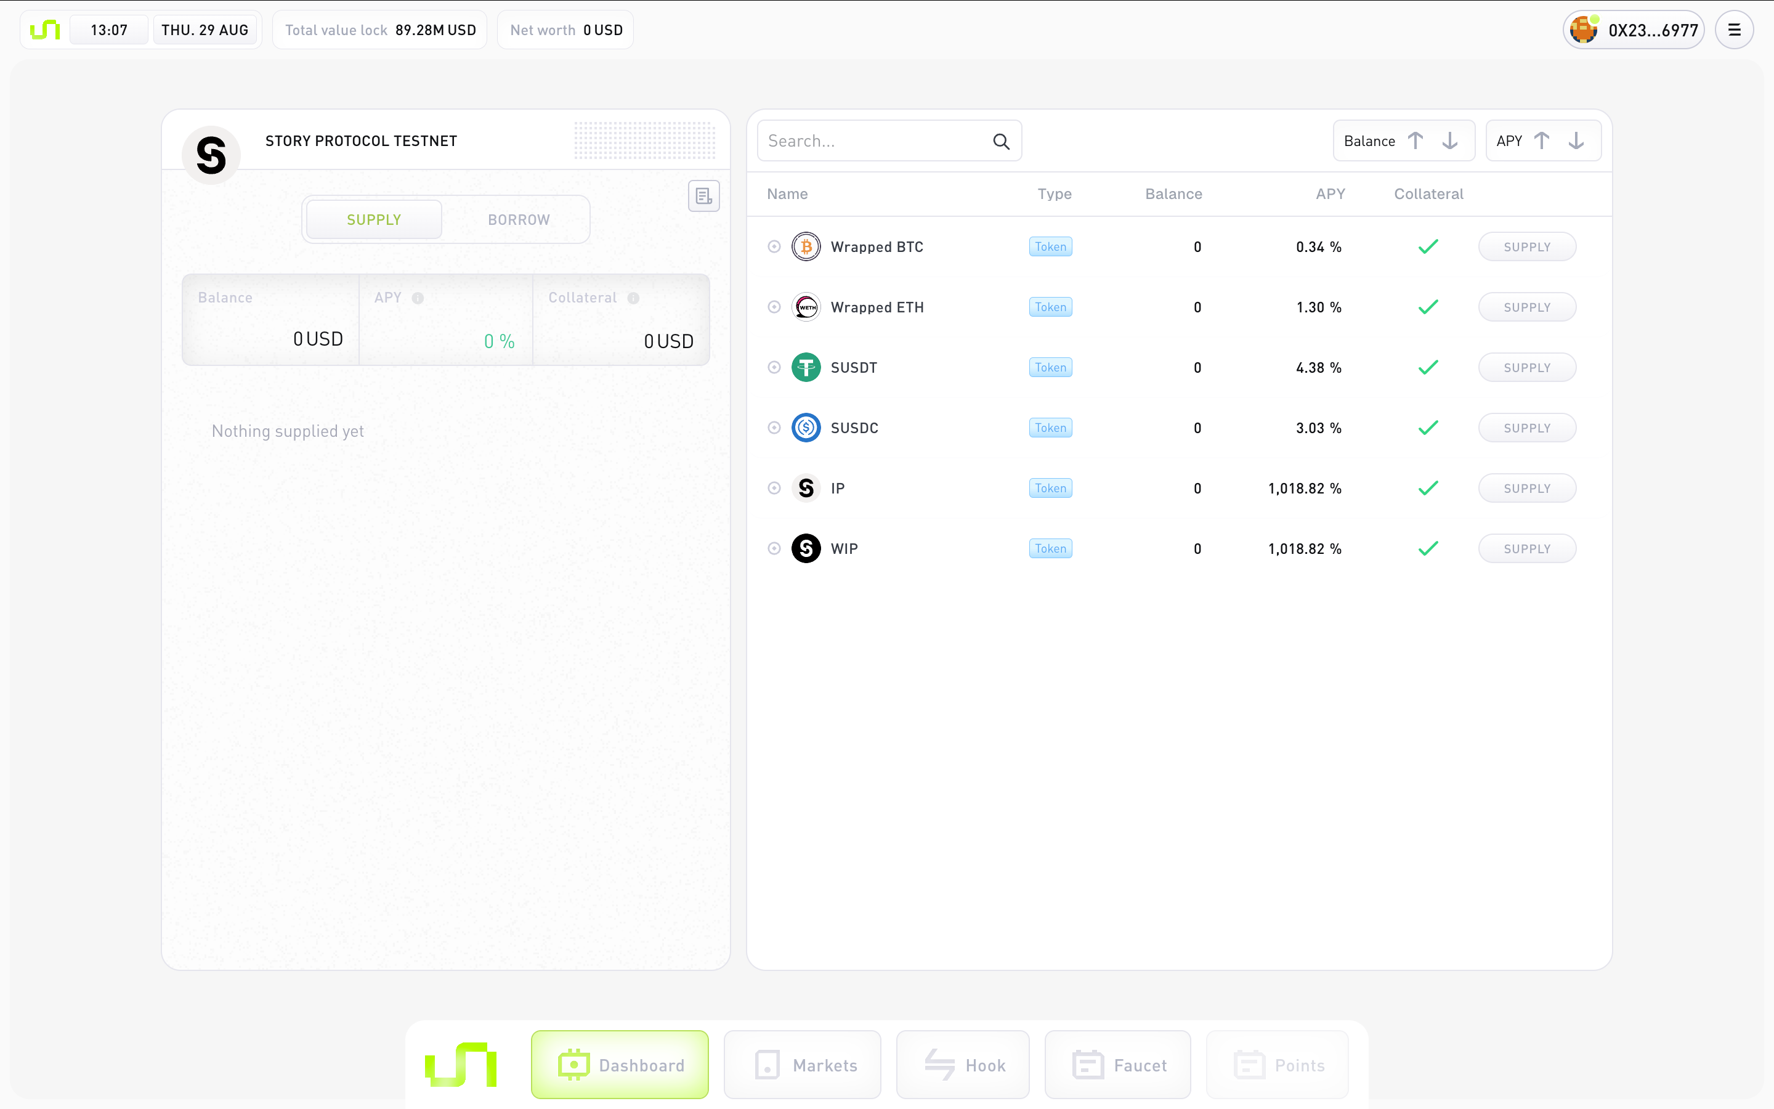The width and height of the screenshot is (1774, 1109).
Task: Expand the IP row details
Action: pos(774,489)
